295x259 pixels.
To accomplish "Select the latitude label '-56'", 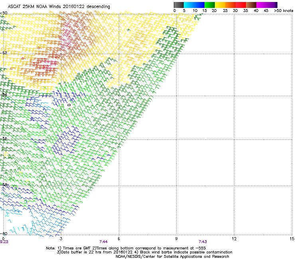I will pos(4,138).
